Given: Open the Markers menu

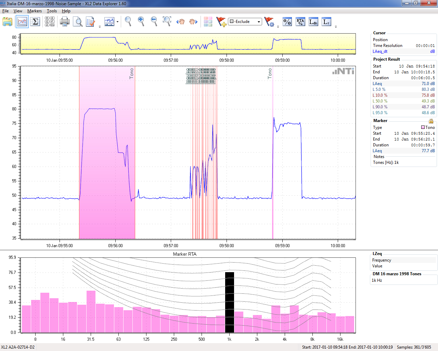Looking at the screenshot, I should tap(34, 11).
